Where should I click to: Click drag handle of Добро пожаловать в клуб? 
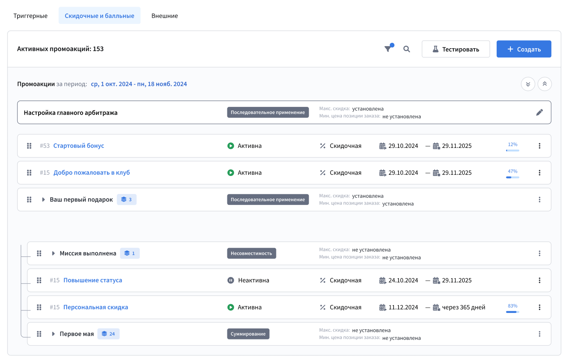click(29, 173)
